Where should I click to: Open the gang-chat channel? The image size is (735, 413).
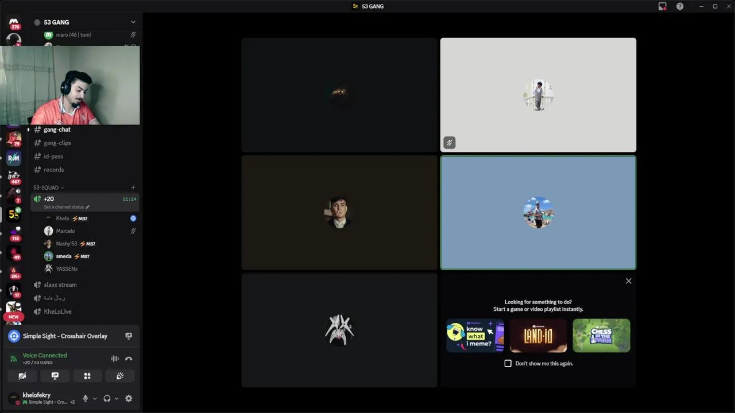(x=84, y=130)
